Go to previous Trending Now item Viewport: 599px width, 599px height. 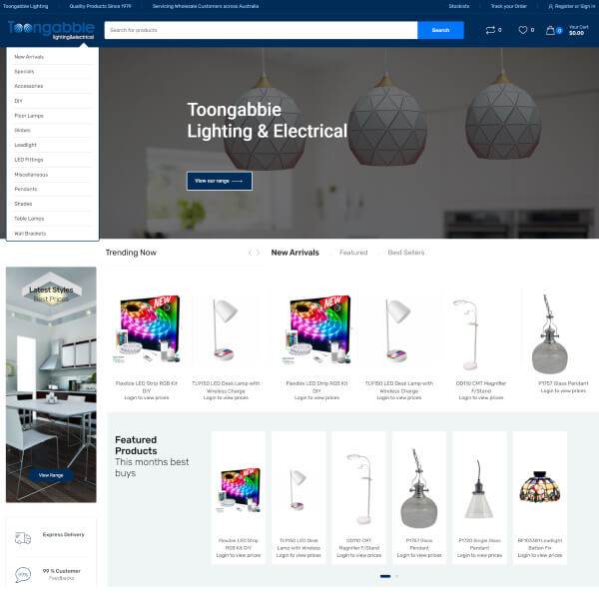click(x=250, y=253)
